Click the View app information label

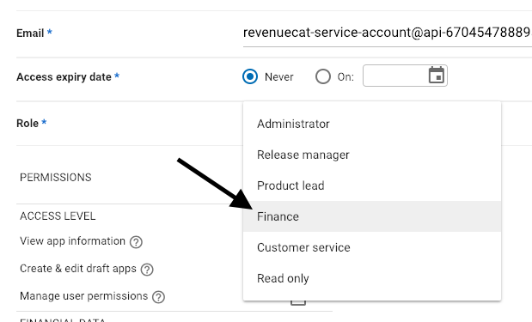tap(72, 241)
